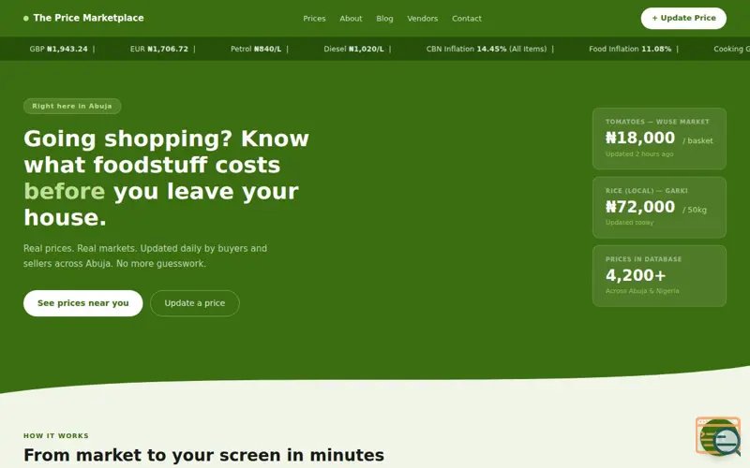This screenshot has width=750, height=468.
Task: Click the floating search widget icon
Action: (x=719, y=436)
